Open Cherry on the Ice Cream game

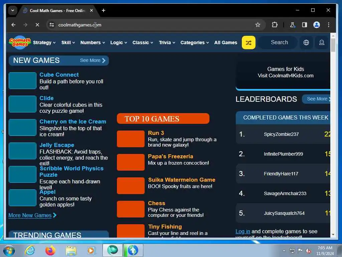click(x=73, y=121)
